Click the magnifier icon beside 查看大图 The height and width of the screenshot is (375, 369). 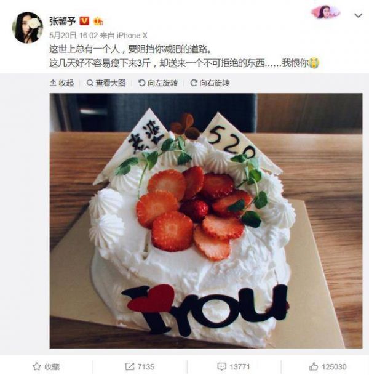(90, 83)
